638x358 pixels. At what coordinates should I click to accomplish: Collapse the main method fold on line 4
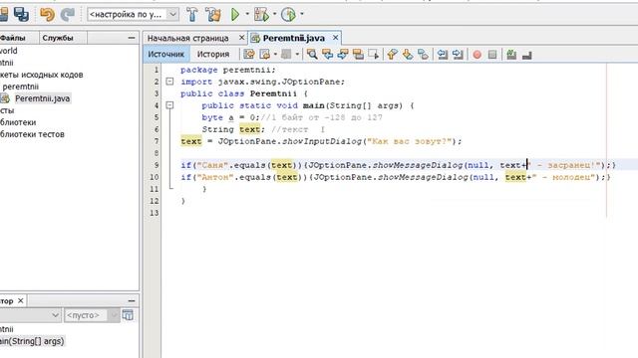[x=169, y=105]
